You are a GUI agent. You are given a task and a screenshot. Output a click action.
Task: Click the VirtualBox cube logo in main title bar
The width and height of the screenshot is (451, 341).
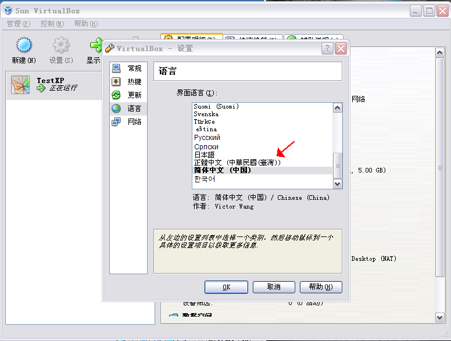pos(8,10)
